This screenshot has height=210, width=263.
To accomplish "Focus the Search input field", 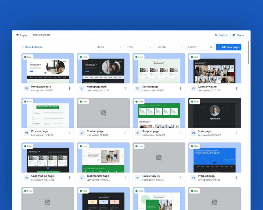I will pos(200,47).
